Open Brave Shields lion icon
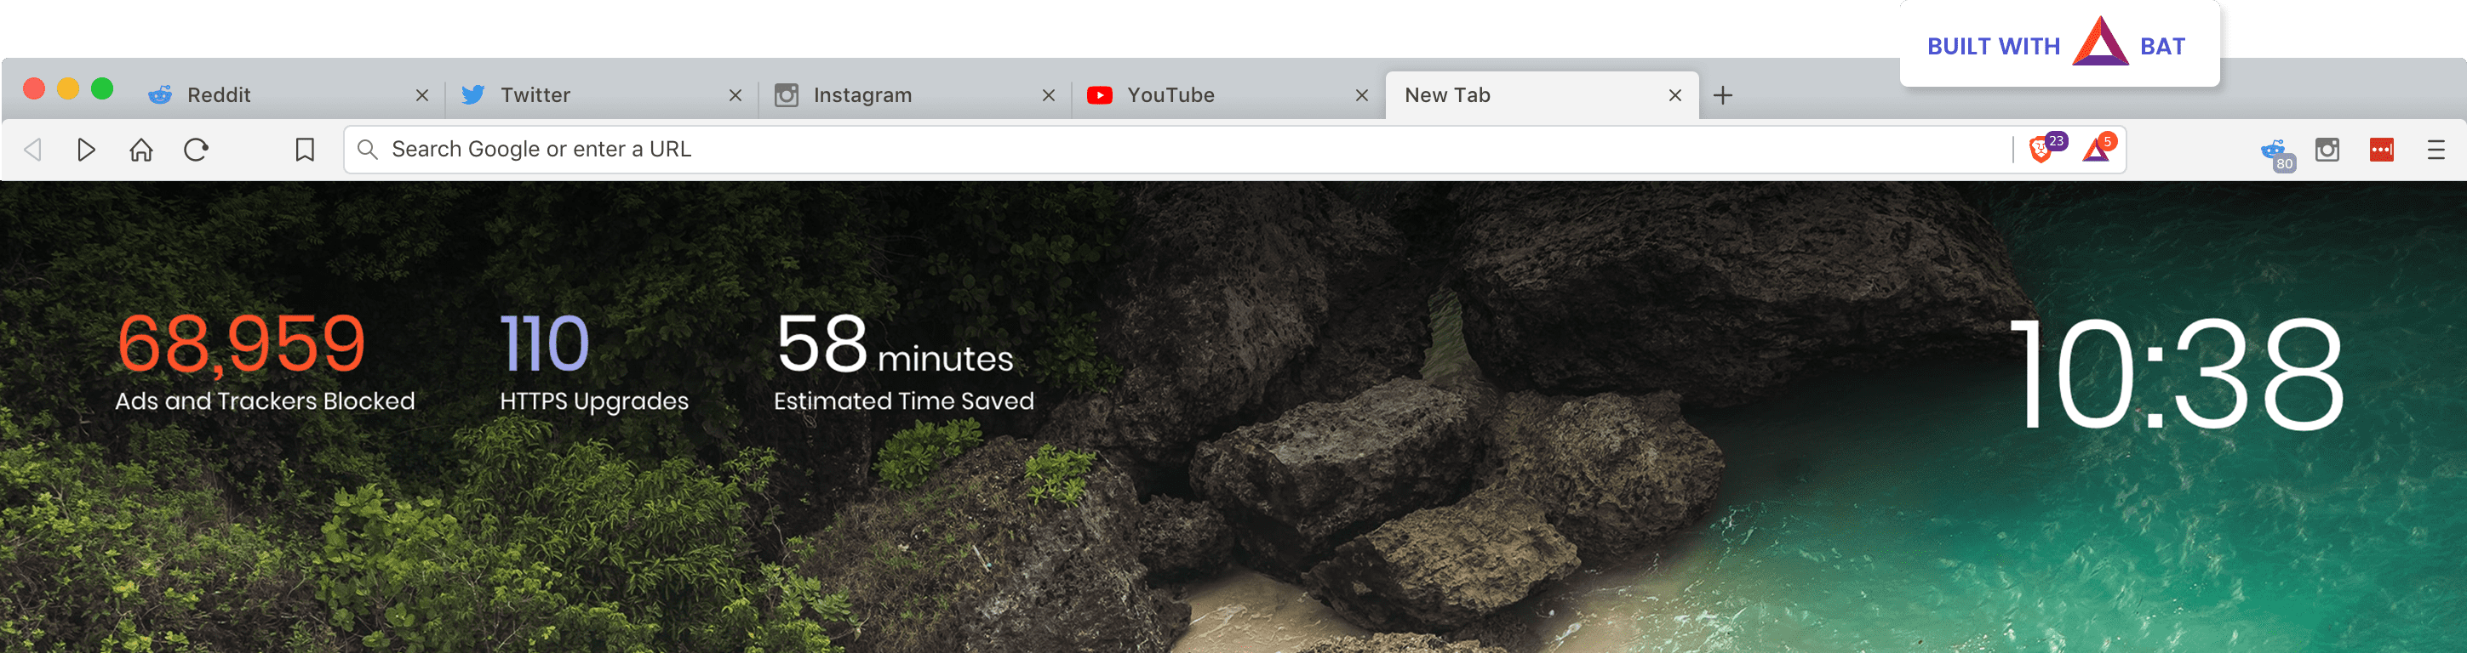 (2040, 149)
